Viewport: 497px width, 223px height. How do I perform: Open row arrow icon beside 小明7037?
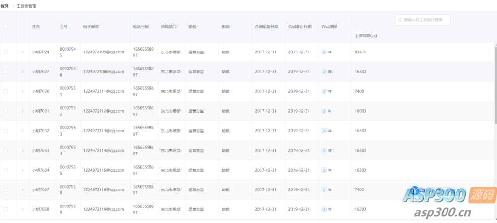[x=23, y=190]
